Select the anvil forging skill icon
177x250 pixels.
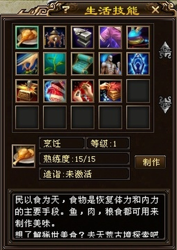tap(83, 37)
